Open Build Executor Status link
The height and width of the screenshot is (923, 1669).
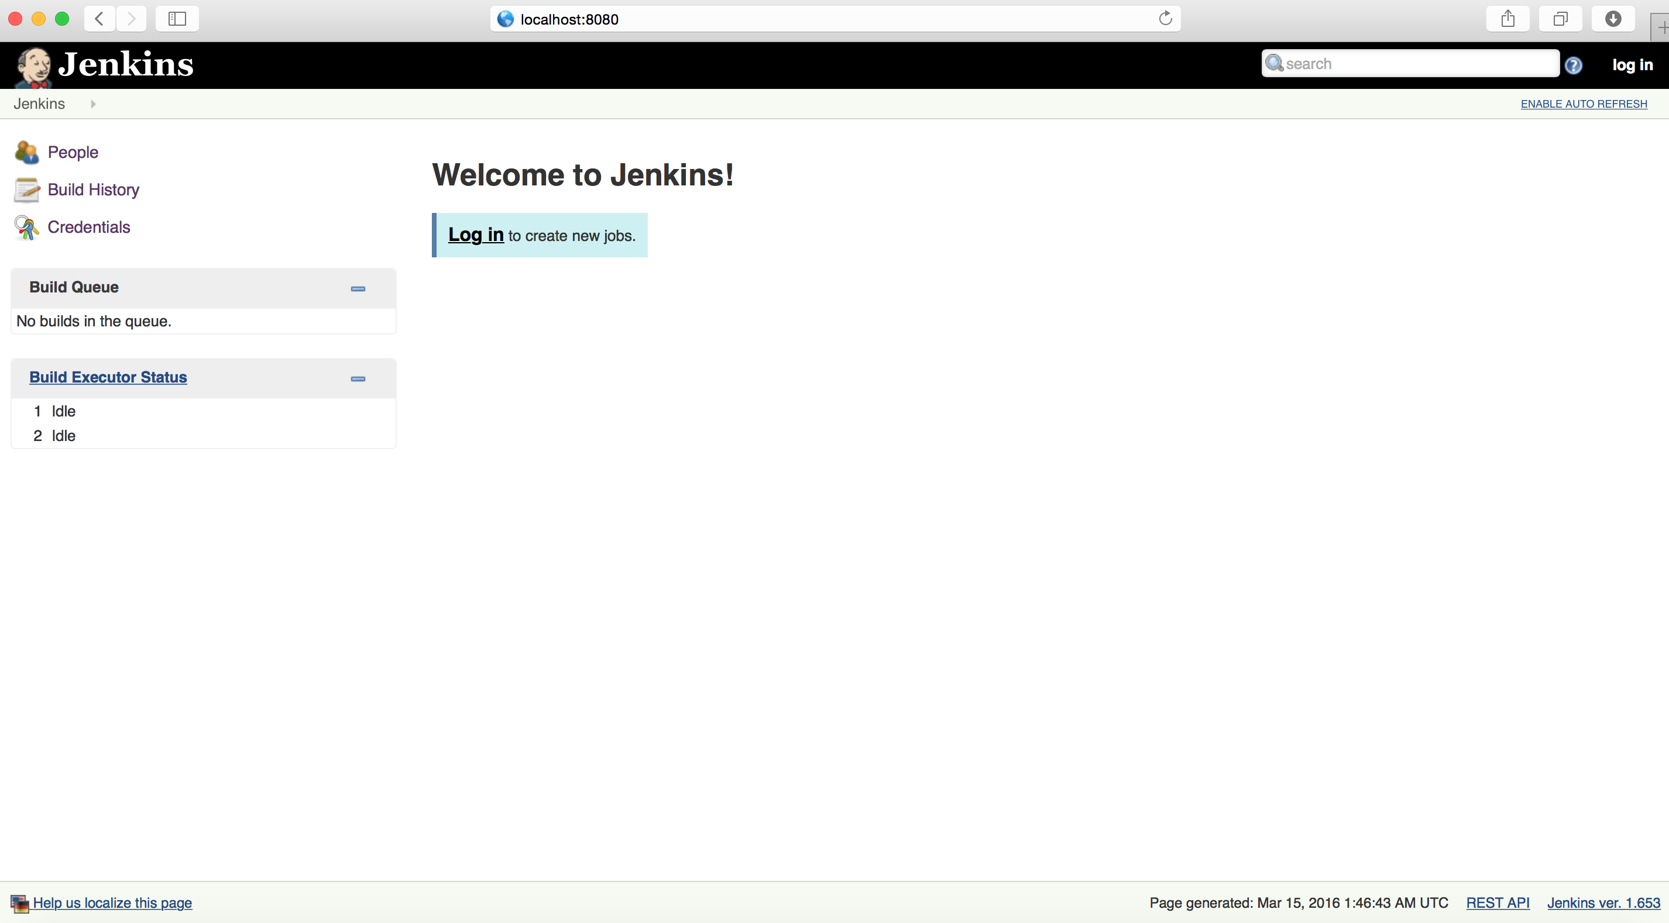click(108, 377)
